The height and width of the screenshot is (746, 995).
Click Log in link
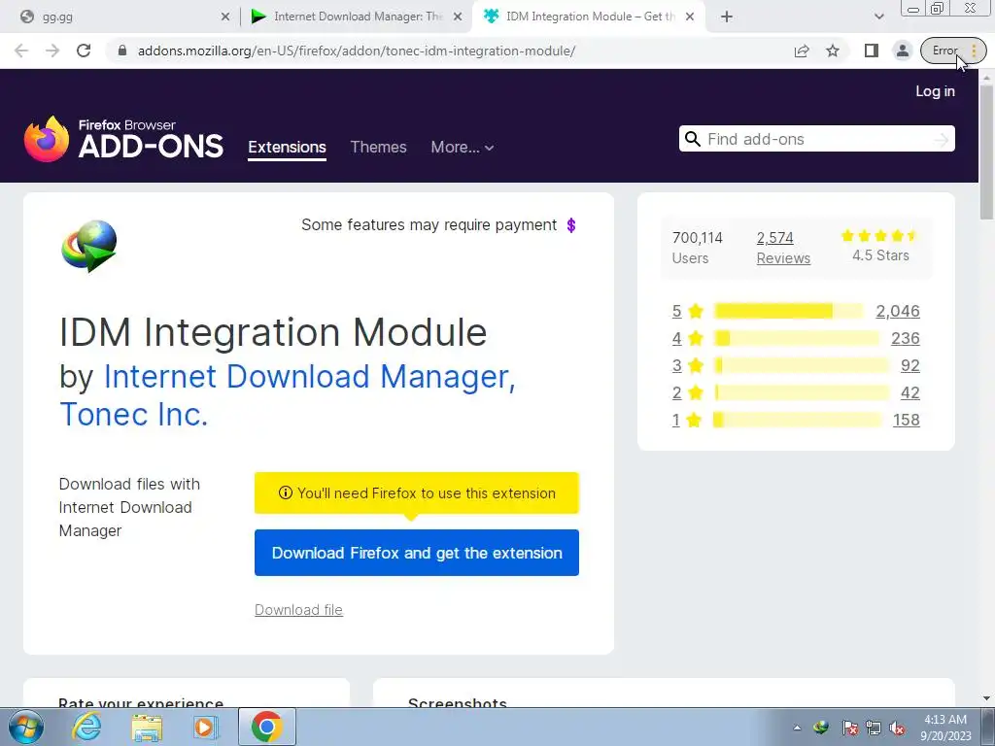pos(935,91)
